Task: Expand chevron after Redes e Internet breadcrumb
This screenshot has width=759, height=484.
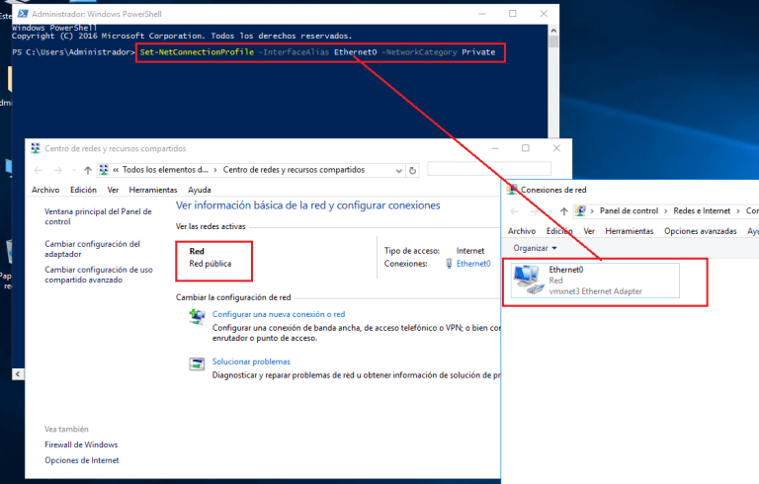Action: pyautogui.click(x=738, y=211)
